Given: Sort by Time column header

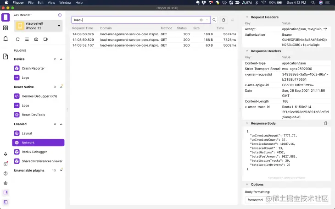Looking at the screenshot, I should click(220, 28).
